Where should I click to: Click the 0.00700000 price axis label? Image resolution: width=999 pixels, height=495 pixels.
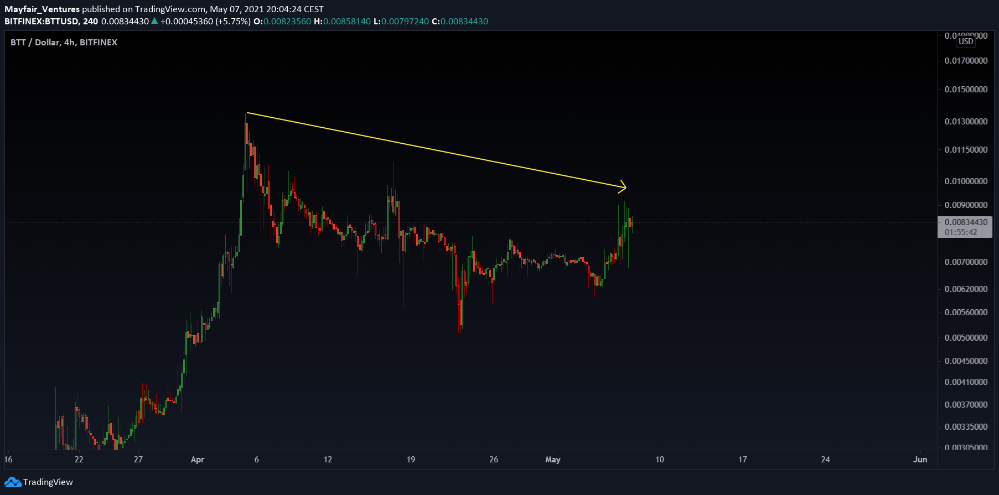966,262
